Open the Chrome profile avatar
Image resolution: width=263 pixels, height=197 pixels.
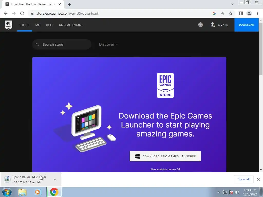[x=249, y=13]
